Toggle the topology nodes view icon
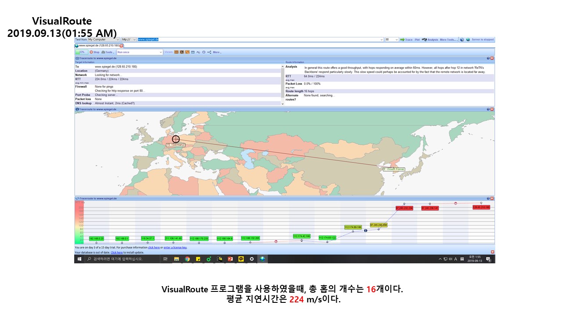562x316 pixels. coord(209,52)
